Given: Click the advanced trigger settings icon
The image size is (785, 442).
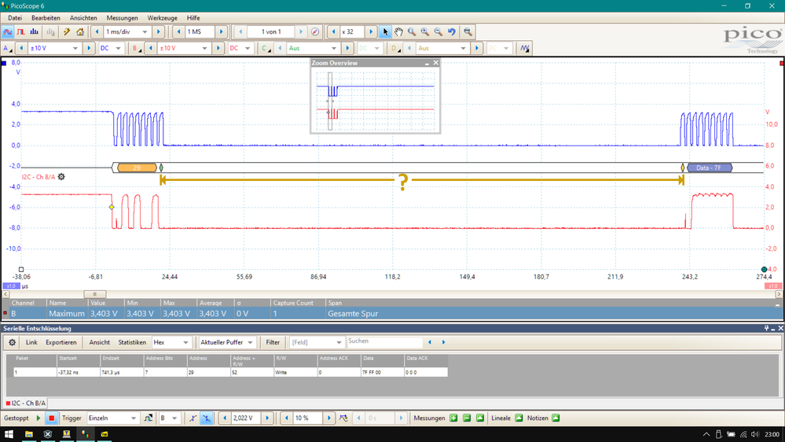Looking at the screenshot, I should 149,418.
